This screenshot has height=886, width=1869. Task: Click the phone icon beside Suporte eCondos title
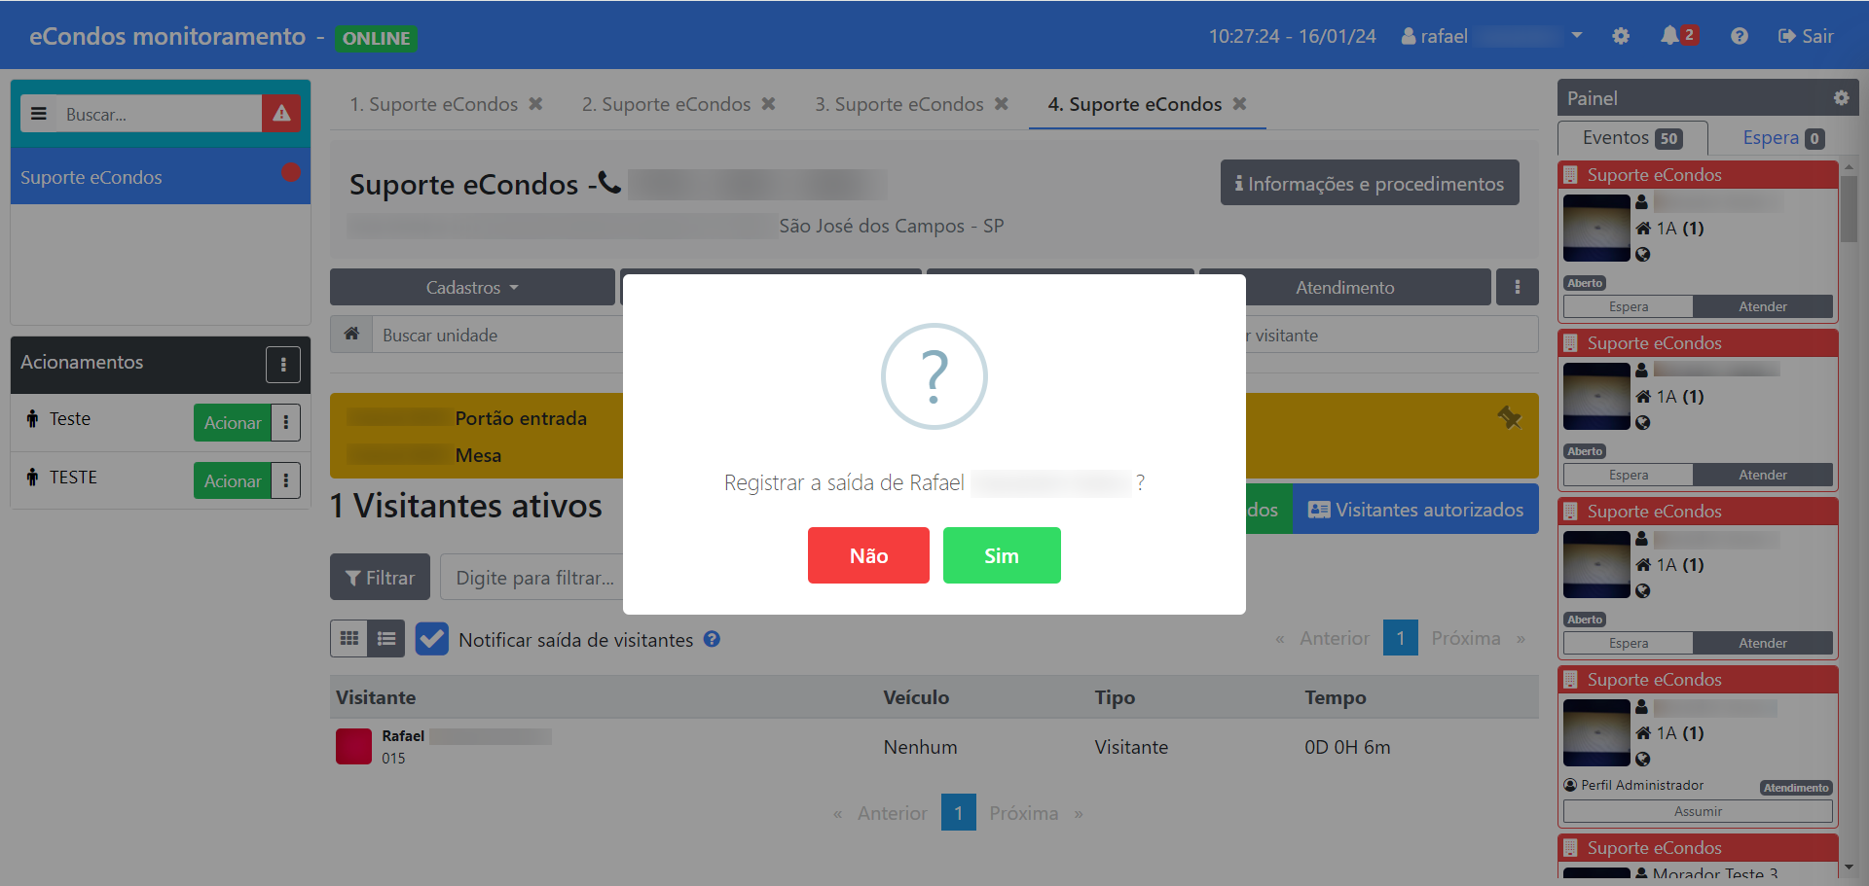click(609, 182)
